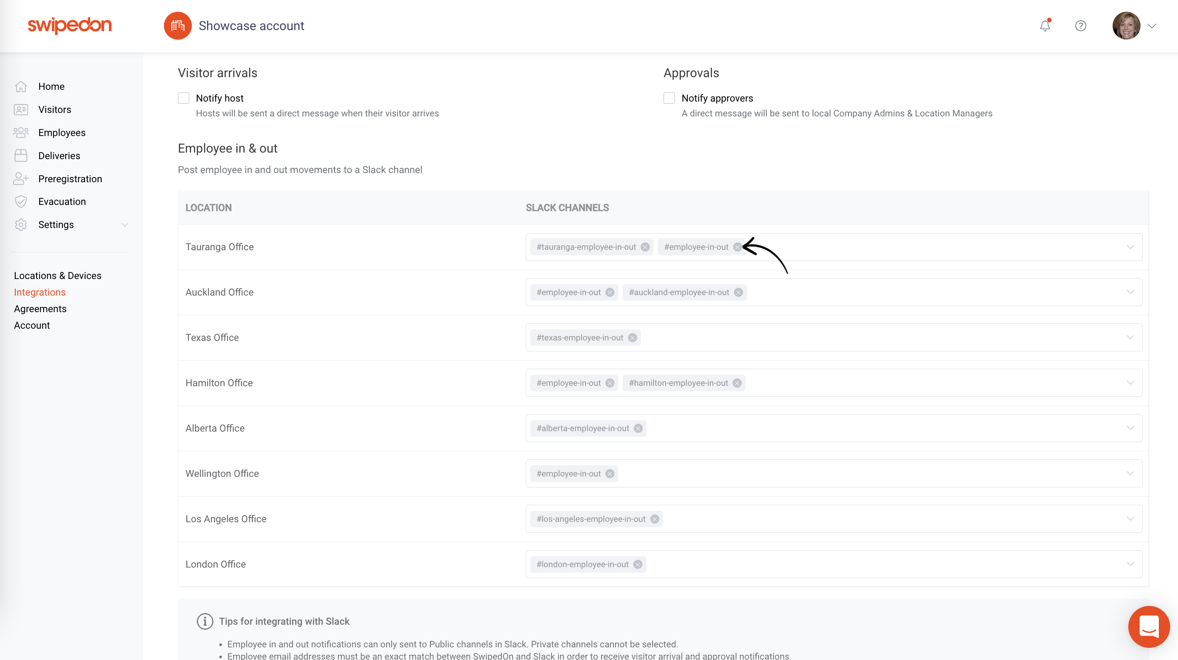Remove #employee-in-out from Tauranga Office

[x=737, y=247]
